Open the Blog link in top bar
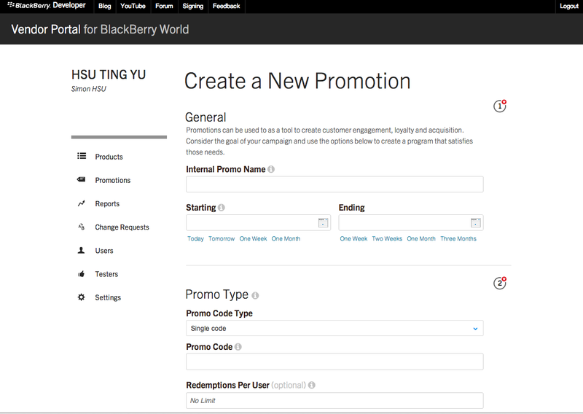 tap(104, 6)
